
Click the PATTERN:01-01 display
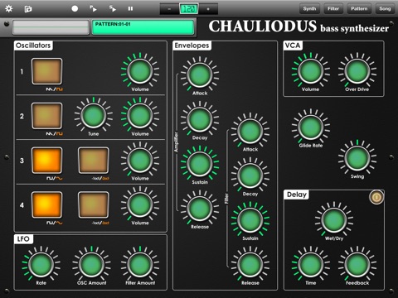pos(143,27)
